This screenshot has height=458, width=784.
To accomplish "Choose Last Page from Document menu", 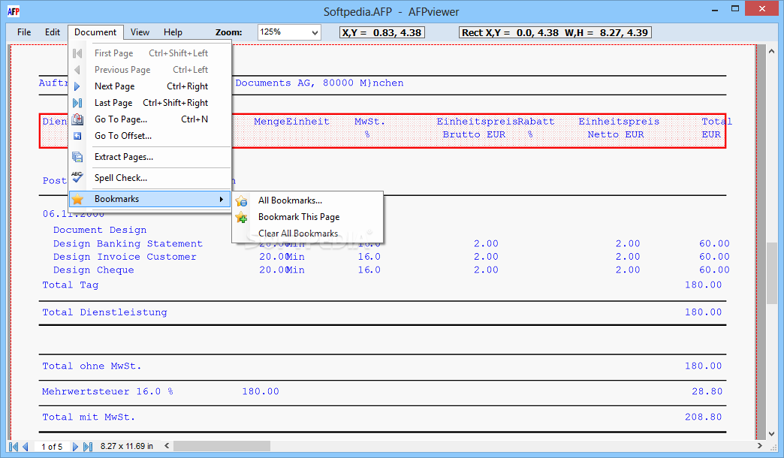I will 150,103.
